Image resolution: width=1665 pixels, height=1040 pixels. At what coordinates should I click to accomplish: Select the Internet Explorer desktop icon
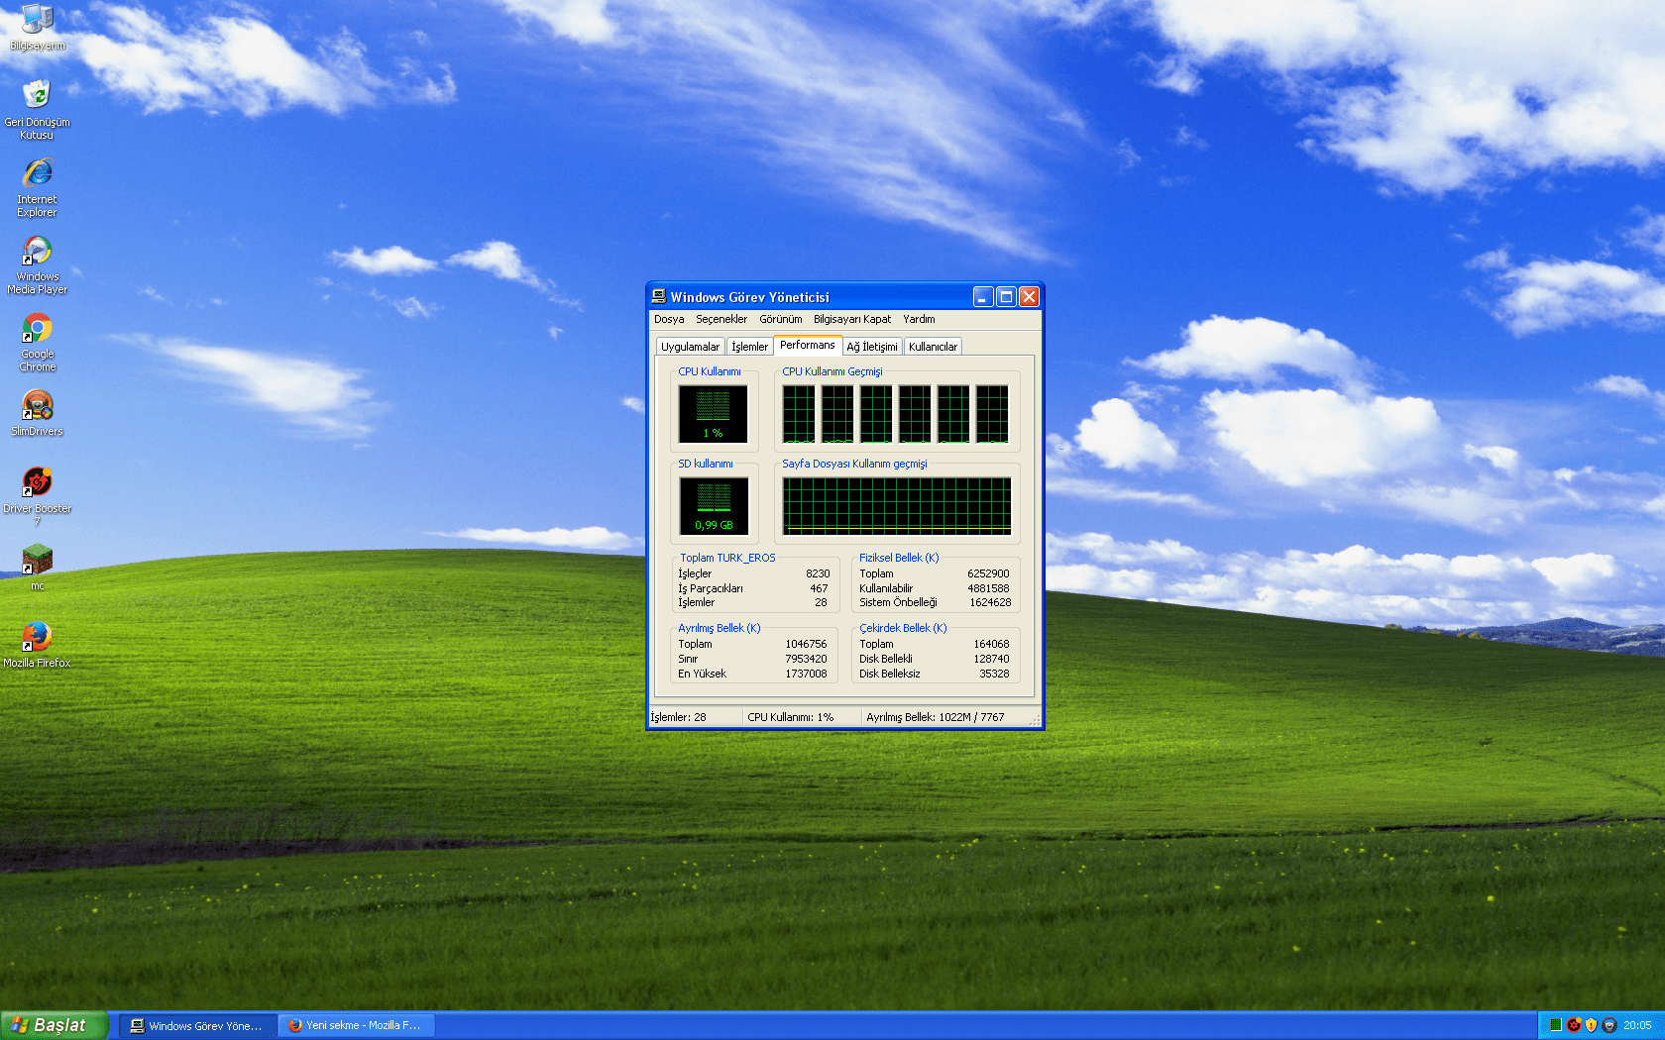[x=37, y=187]
